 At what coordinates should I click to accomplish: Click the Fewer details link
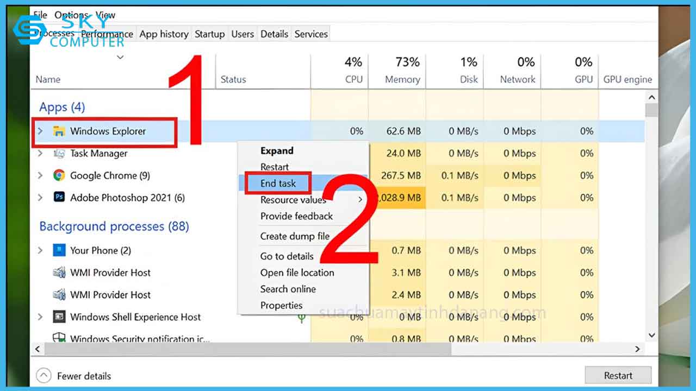84,376
